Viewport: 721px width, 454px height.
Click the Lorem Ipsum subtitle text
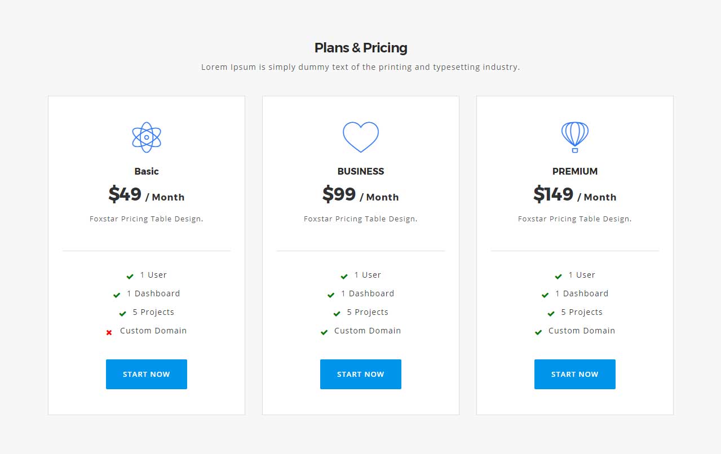[361, 67]
